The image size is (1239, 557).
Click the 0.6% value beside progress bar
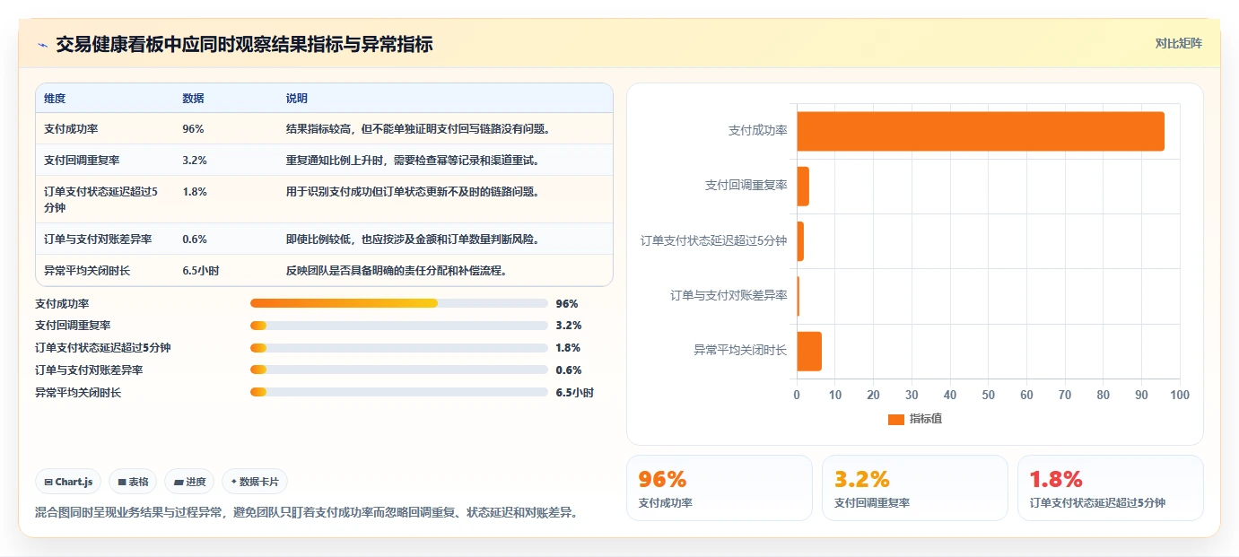click(x=569, y=370)
